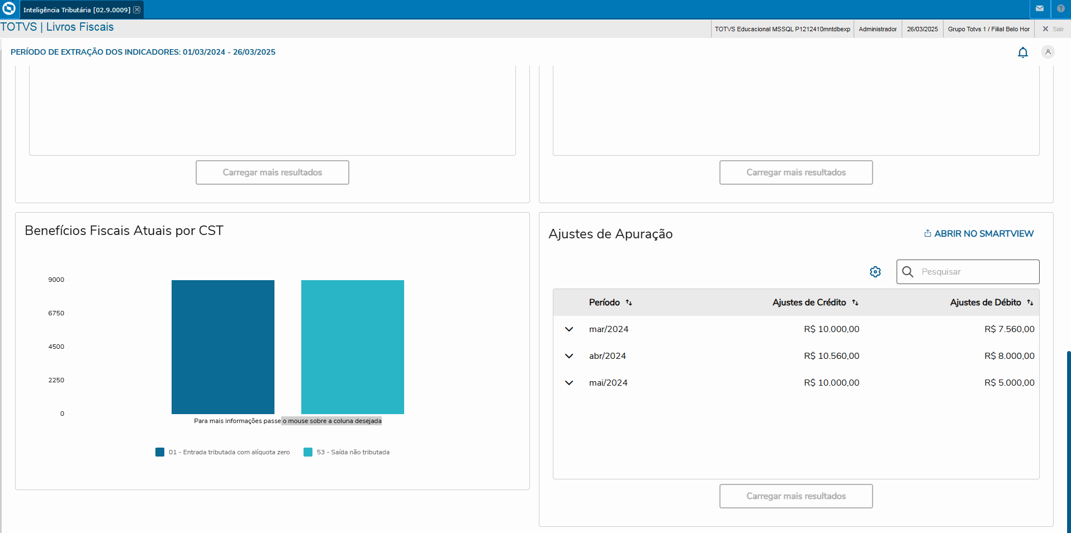The width and height of the screenshot is (1071, 533).
Task: Expand the mai/2024 row
Action: [569, 383]
